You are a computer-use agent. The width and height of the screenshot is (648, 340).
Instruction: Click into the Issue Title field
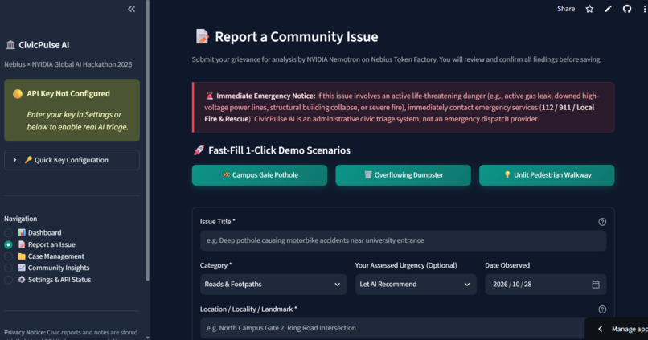pos(404,240)
